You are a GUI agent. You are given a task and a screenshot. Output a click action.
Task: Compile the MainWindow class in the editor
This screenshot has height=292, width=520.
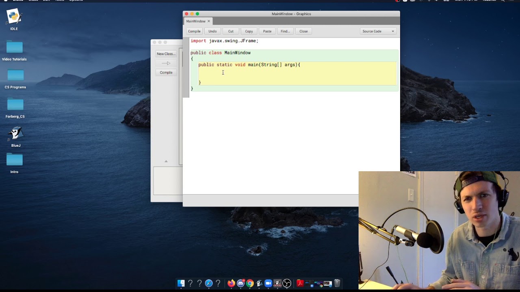coord(194,31)
